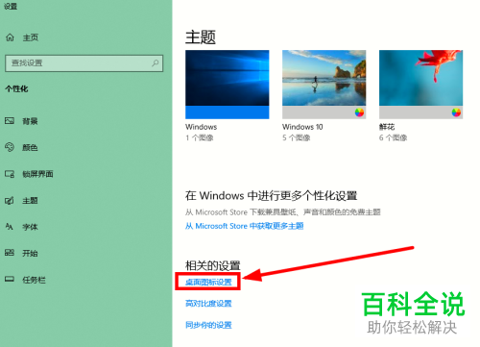Screen dimensions: 480x347
Task: Select 主题 in the sidebar
Action: click(30, 201)
